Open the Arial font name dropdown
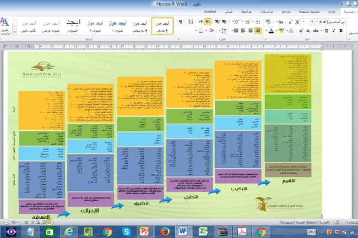Screen dimensions: 358x238 click(317, 21)
